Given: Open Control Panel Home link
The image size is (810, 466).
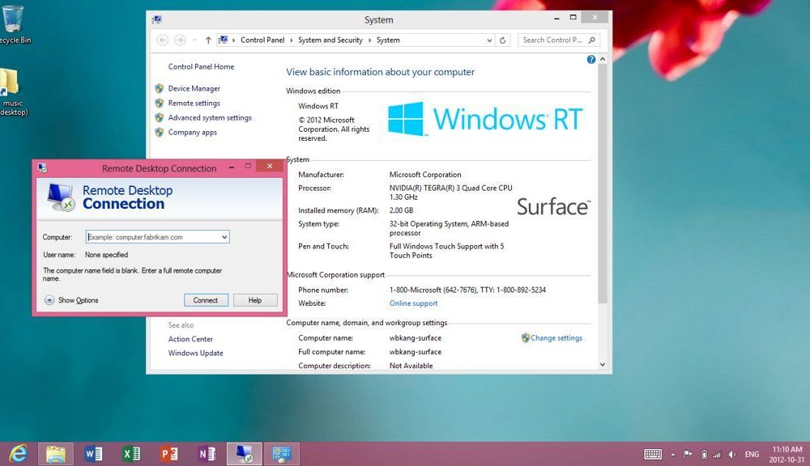Looking at the screenshot, I should (x=201, y=66).
